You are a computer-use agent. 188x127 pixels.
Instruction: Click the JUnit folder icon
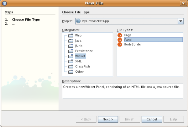(70, 46)
